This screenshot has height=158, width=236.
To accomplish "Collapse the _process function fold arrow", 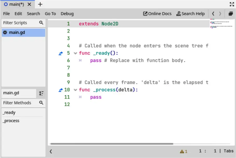I will tap(75, 90).
